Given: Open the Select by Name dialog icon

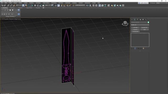Looking at the screenshot, I should pos(26,5).
